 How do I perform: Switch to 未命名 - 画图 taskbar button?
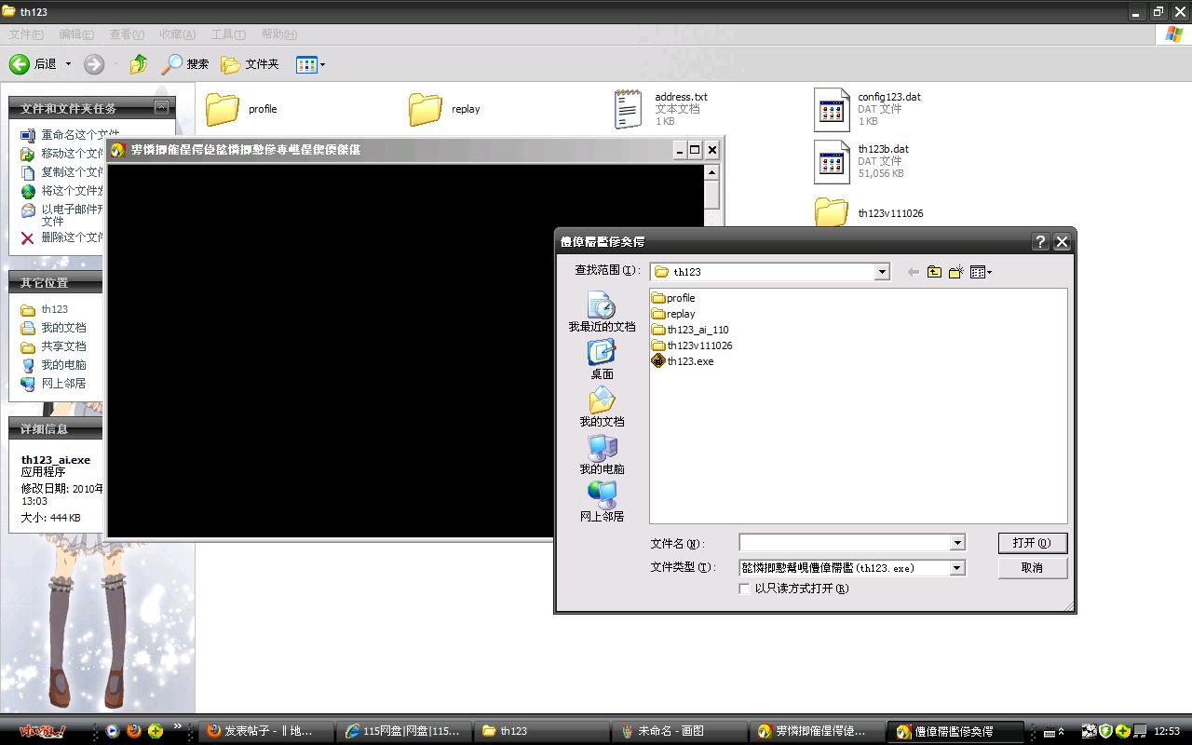[679, 731]
